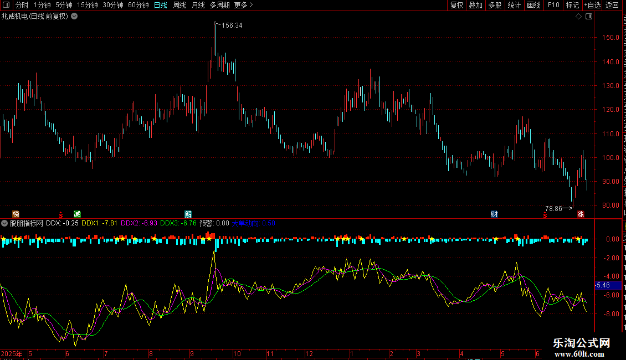This screenshot has height=360, width=626.
Task: Select the 1分钟 period tab
Action: point(42,5)
